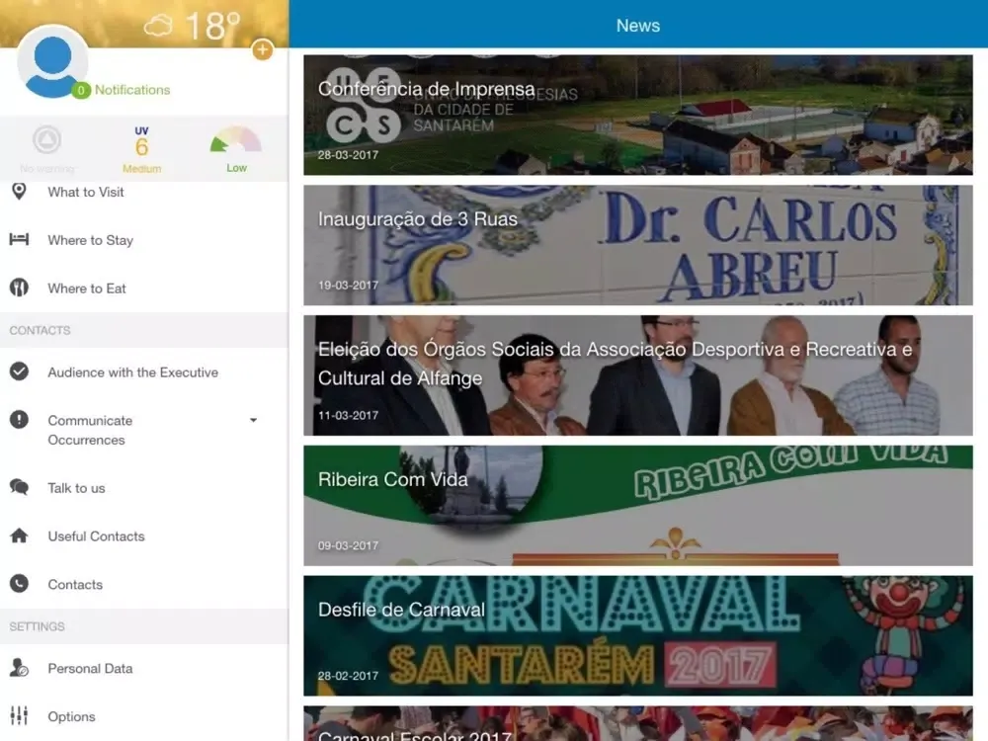This screenshot has height=741, width=988.
Task: Click date 09-03-2017 on news card
Action: (x=348, y=545)
